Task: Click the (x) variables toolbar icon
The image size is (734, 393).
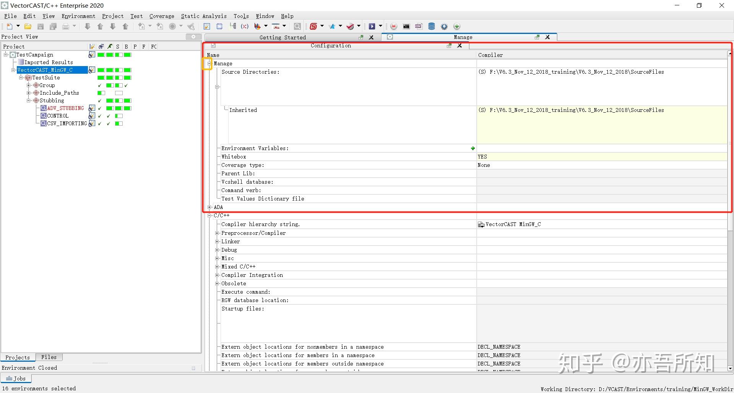Action: 245,26
